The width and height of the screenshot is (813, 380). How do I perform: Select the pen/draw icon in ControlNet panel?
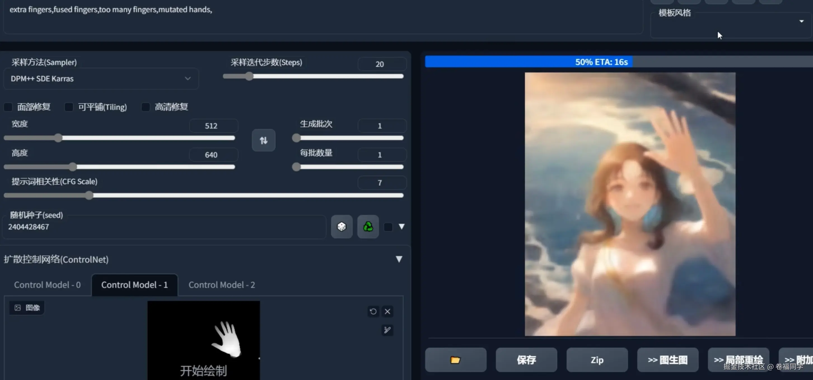point(387,331)
